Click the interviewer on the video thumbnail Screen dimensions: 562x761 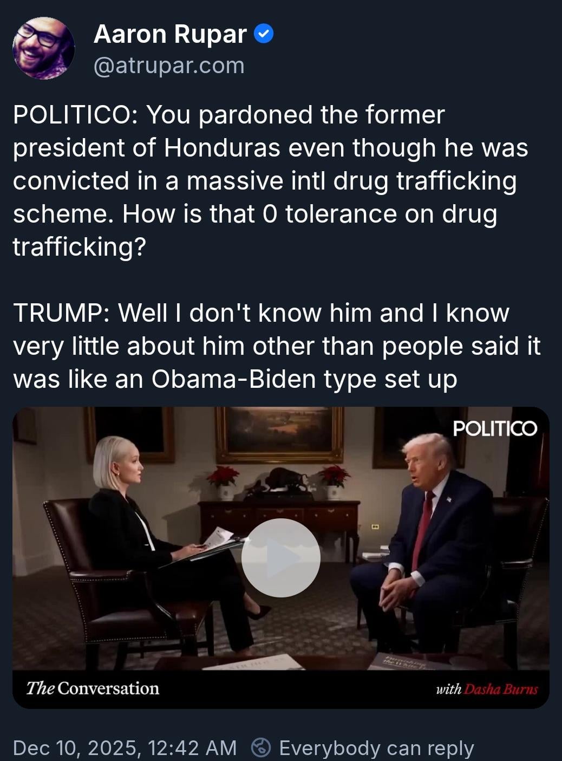click(162, 536)
